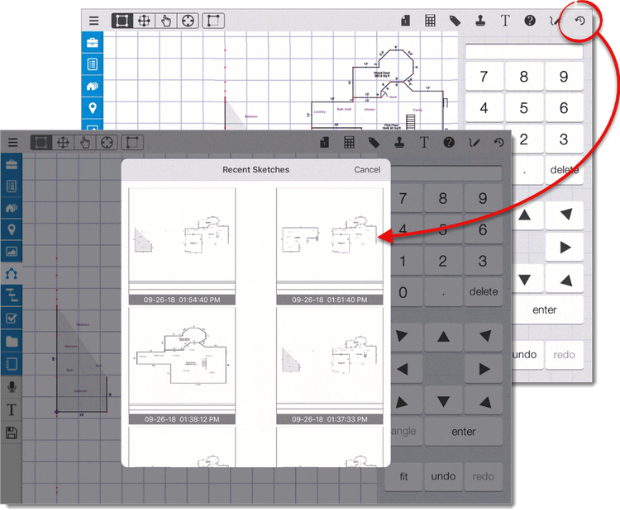Select the crosshair target tool in back window toolbar

click(x=188, y=21)
